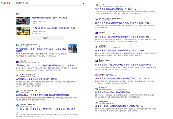
Task: Click the 全部顯示 show all button
Action: [x=46, y=38]
